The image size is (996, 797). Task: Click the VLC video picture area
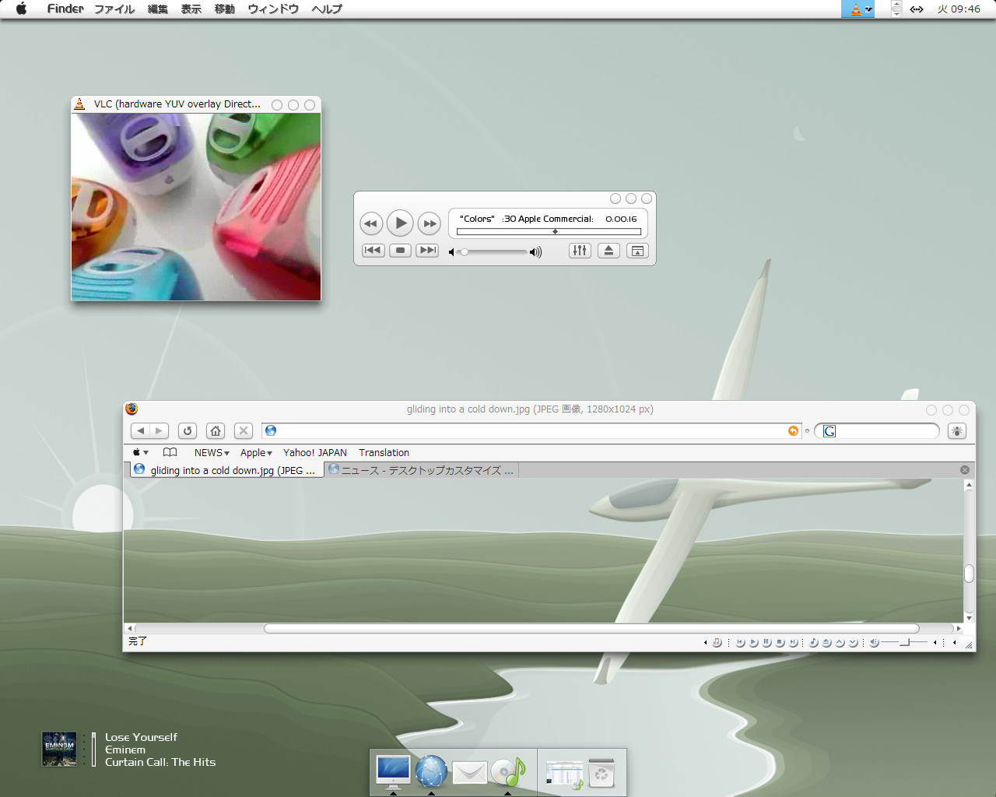click(x=196, y=207)
